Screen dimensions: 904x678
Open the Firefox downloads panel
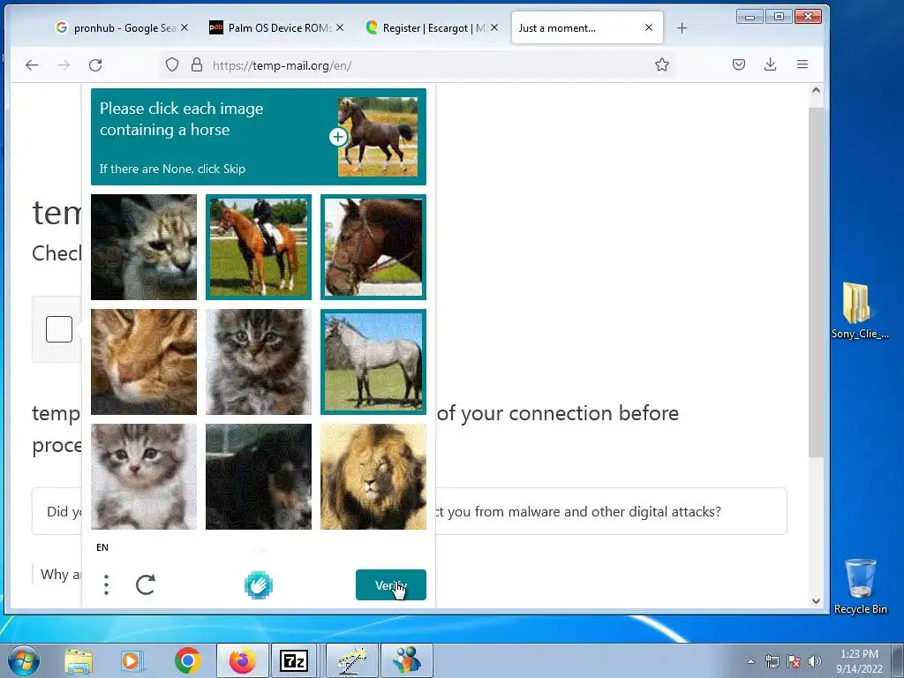point(770,64)
